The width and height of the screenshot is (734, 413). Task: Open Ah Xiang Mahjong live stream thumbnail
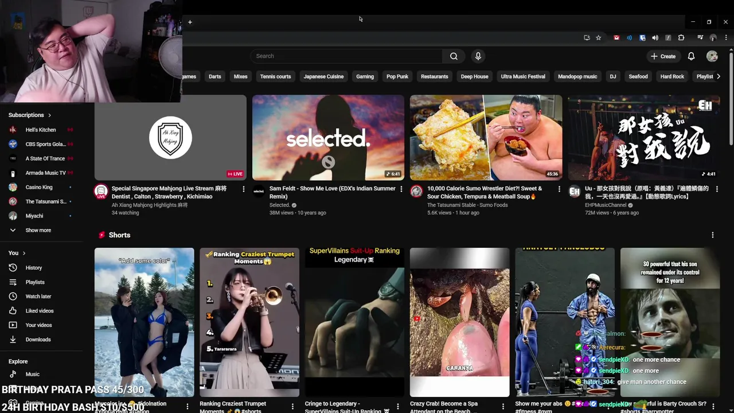[x=170, y=138]
